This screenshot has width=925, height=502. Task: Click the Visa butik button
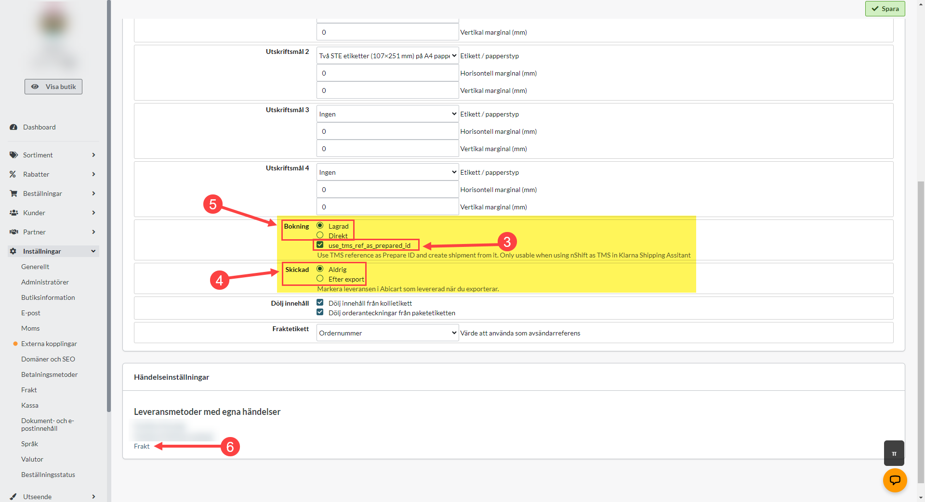click(x=53, y=87)
